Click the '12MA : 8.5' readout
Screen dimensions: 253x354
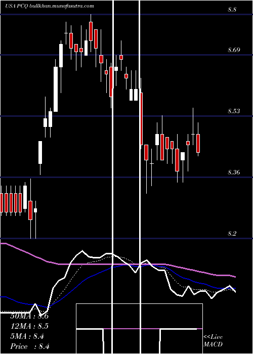click(29, 326)
